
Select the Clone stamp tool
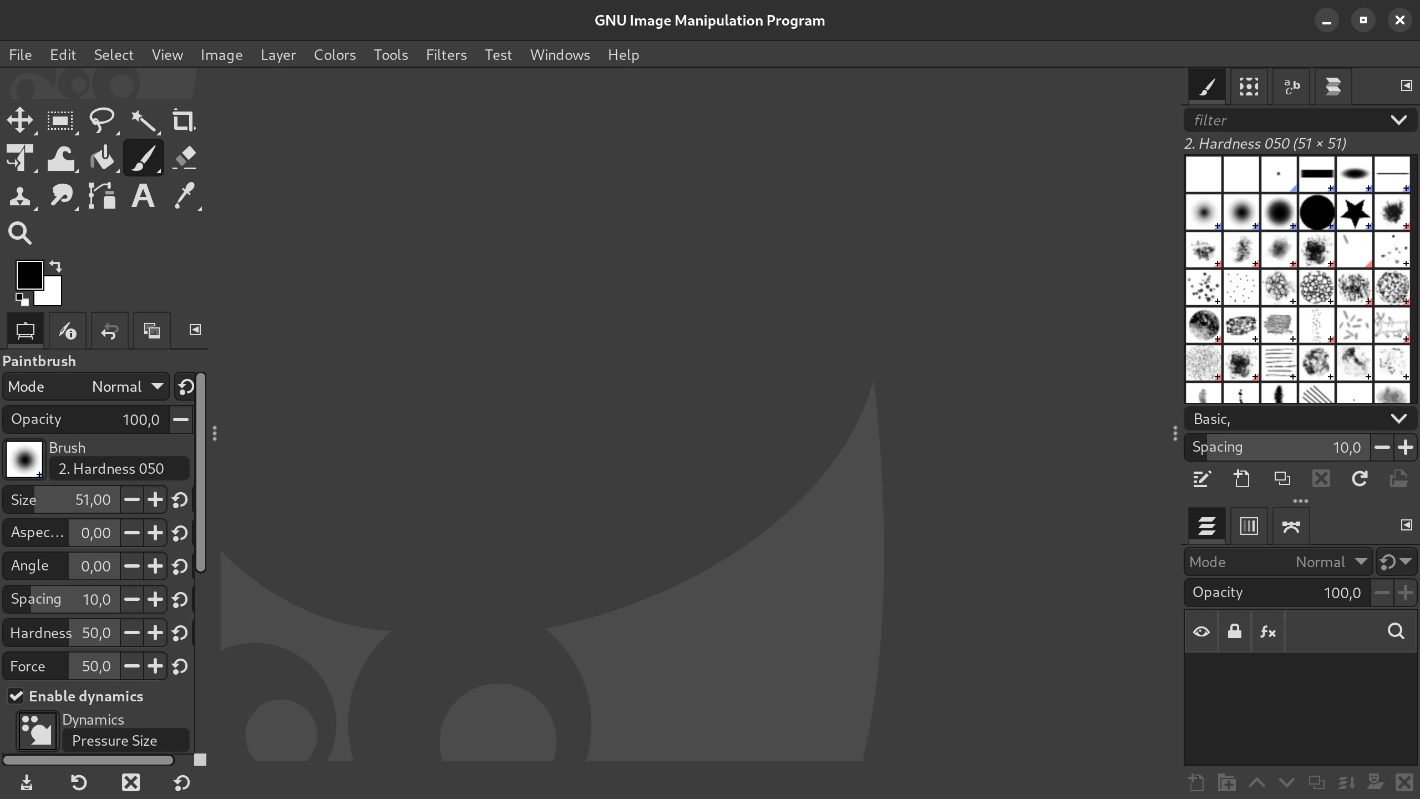[21, 196]
